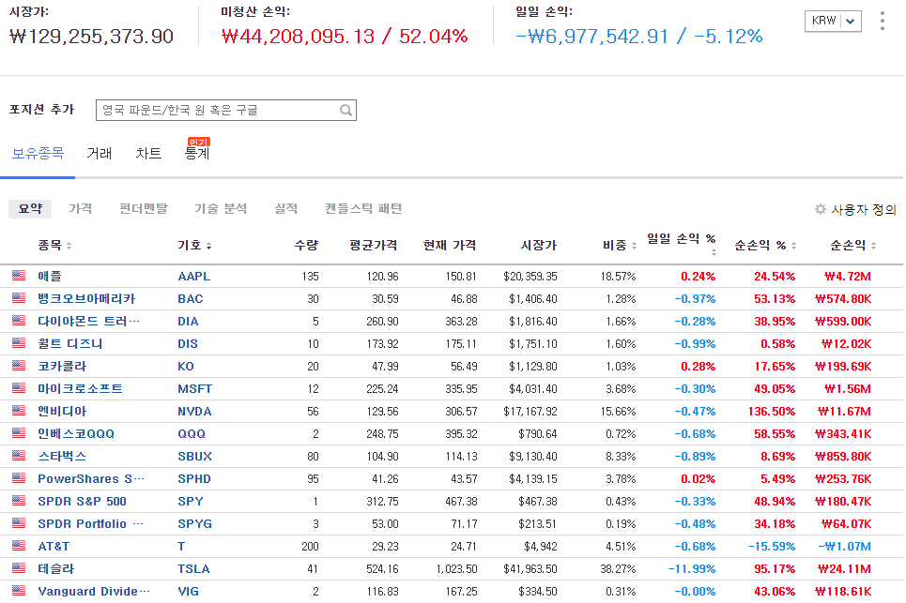The height and width of the screenshot is (603, 906).
Task: Click the 38.27% weight cell for Tesla
Action: [x=618, y=569]
